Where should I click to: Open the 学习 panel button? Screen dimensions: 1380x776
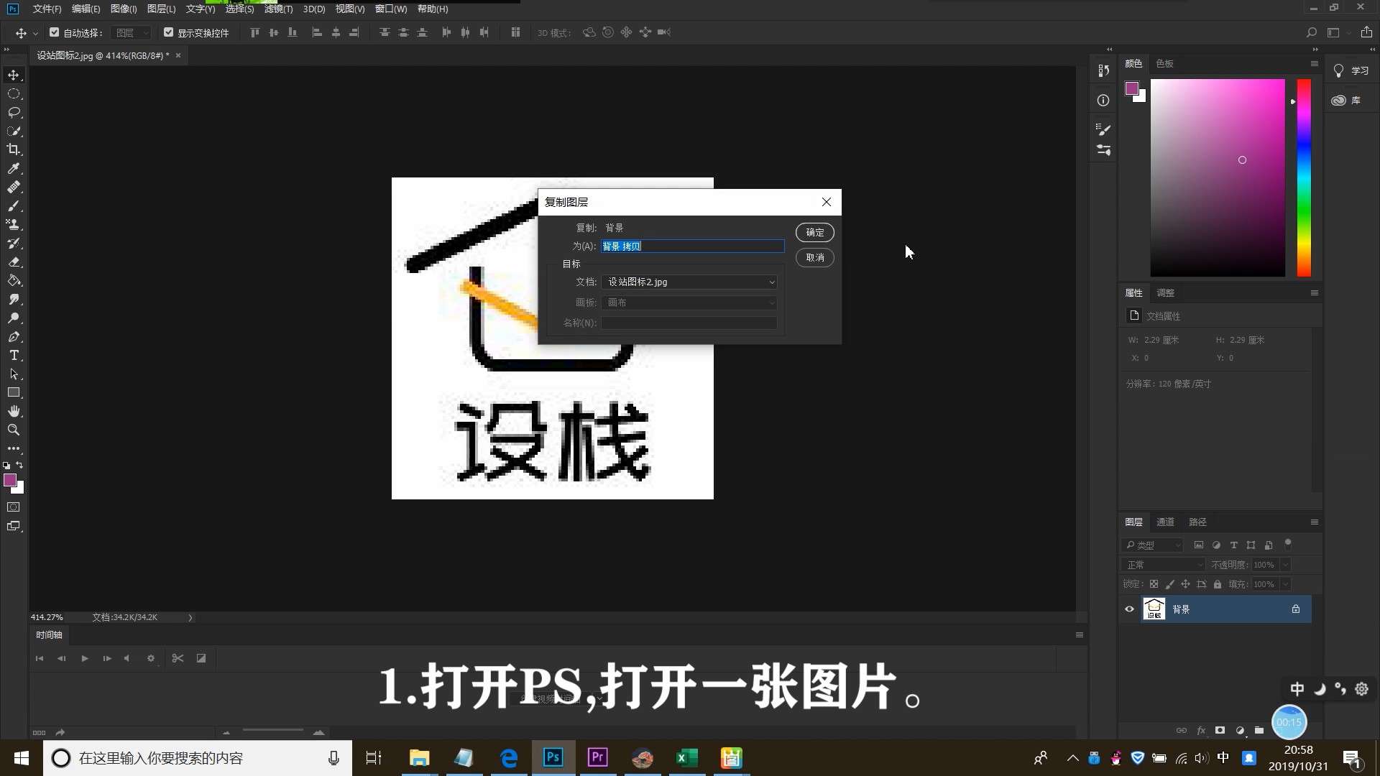(1351, 71)
